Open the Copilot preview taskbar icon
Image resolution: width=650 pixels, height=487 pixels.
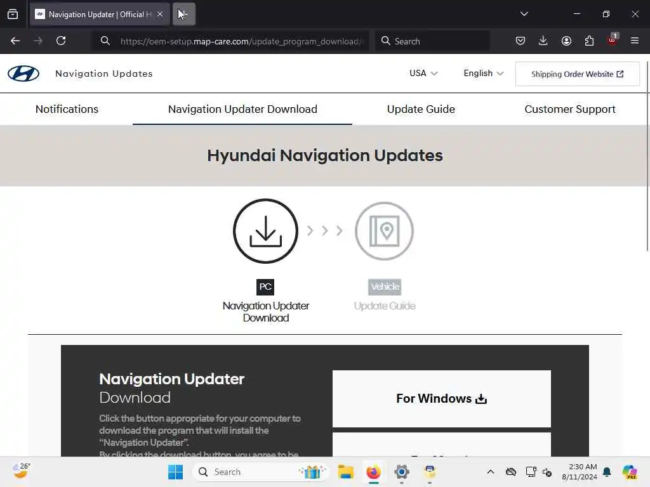point(630,472)
